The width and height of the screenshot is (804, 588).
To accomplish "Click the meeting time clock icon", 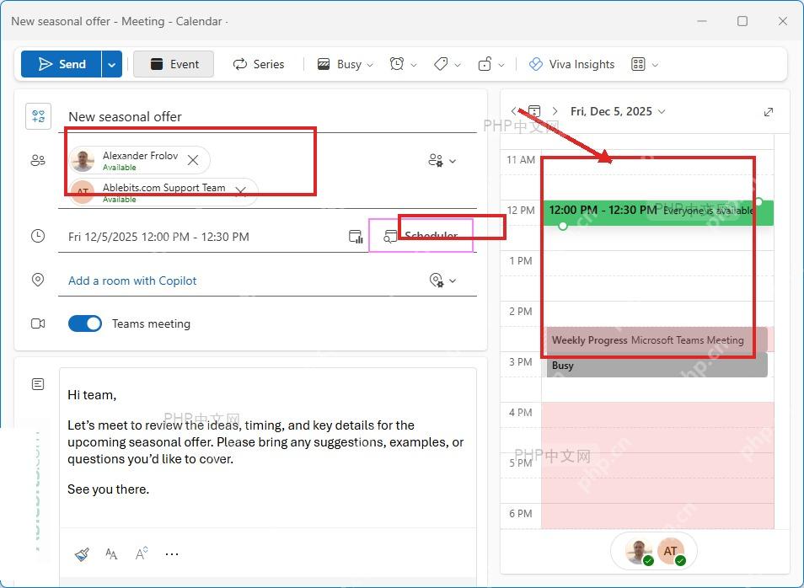I will [x=38, y=237].
